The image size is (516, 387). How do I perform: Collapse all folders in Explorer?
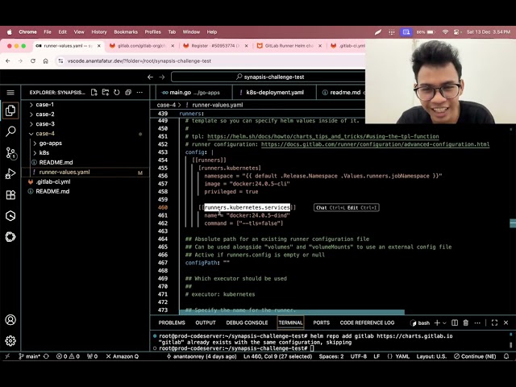pyautogui.click(x=128, y=93)
